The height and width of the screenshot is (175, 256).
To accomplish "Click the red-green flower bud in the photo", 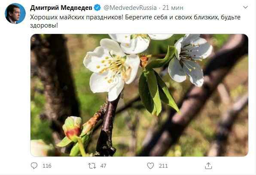I will point(73,128).
